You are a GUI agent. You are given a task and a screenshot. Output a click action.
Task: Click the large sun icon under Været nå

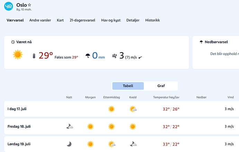[x=18, y=55]
